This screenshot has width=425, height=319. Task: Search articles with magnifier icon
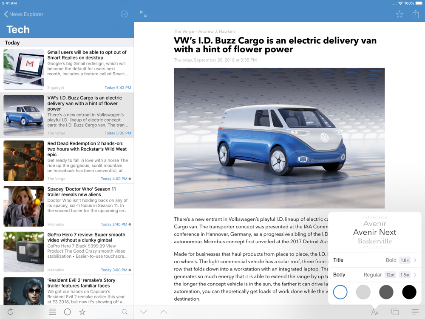point(125,312)
